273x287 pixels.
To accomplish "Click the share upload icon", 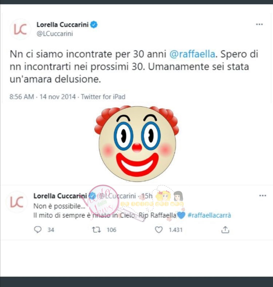I will tap(225, 229).
